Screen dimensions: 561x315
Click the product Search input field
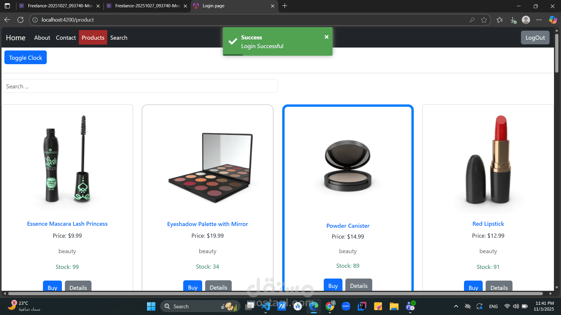[140, 86]
